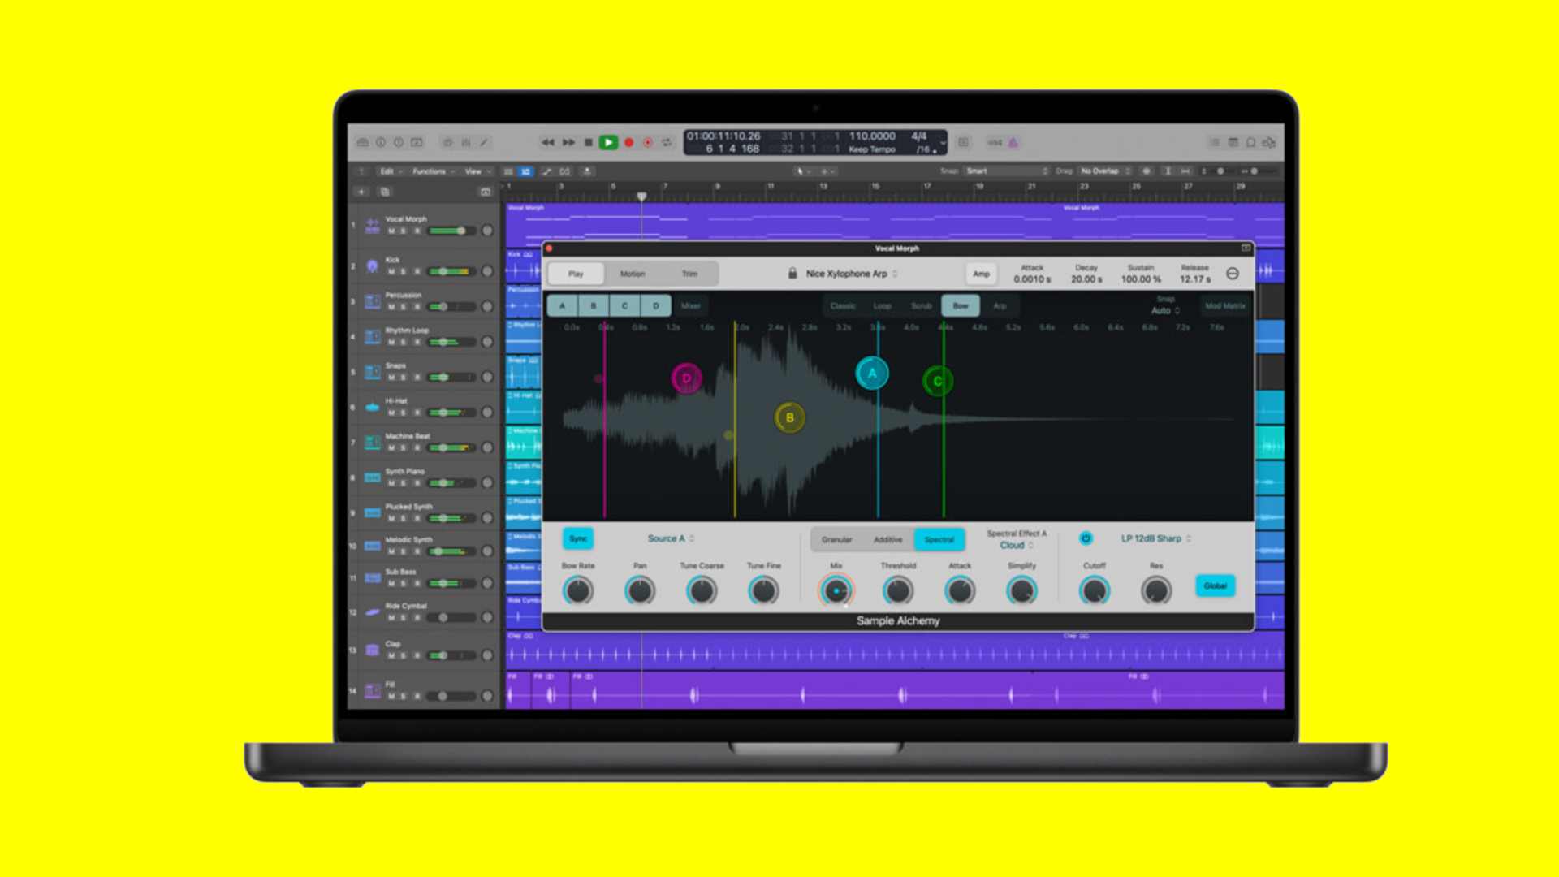Mute the Percussion track
The width and height of the screenshot is (1559, 877).
(391, 307)
